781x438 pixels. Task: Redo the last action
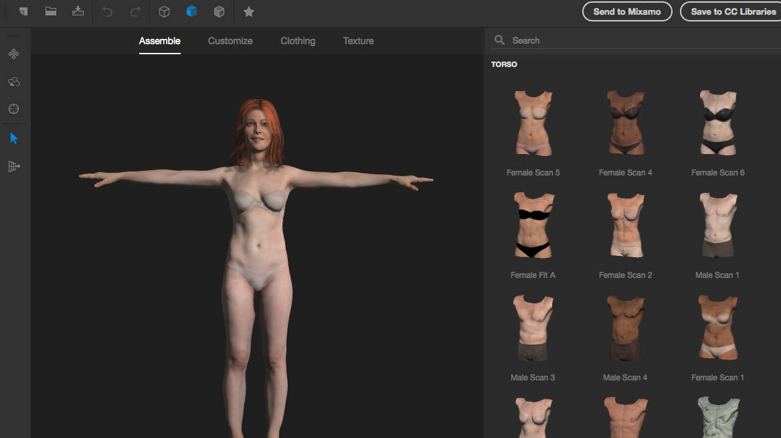click(x=135, y=11)
